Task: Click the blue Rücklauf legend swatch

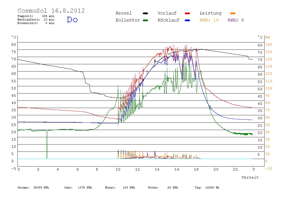Action: pos(187,20)
